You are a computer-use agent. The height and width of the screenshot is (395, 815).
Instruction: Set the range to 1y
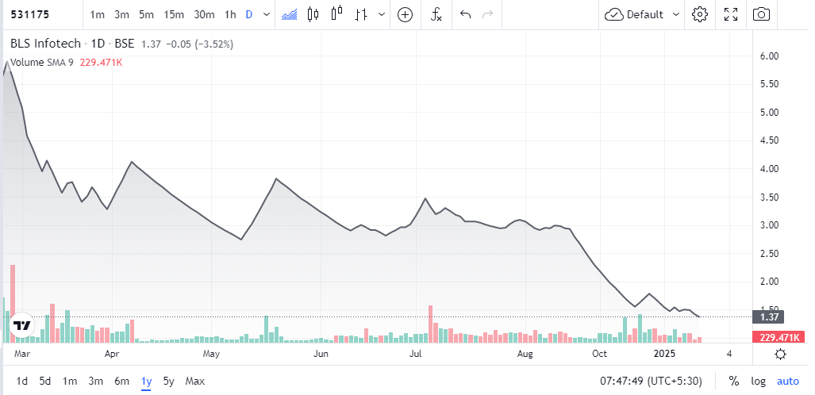[147, 382]
